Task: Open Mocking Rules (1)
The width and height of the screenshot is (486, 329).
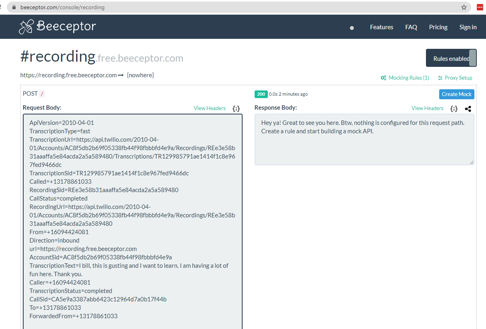Action: coord(405,78)
